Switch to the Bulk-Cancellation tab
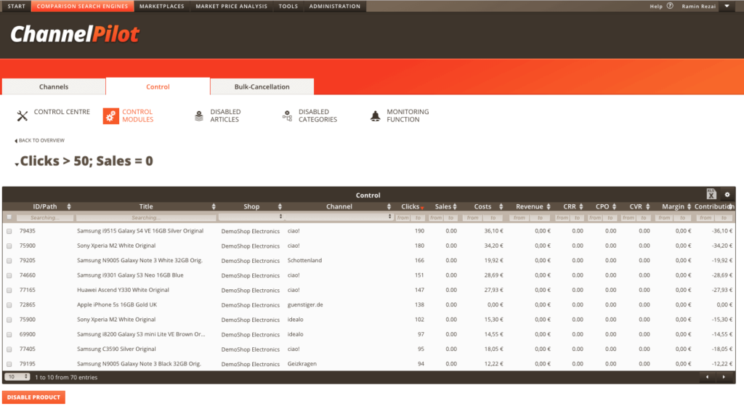The image size is (744, 409). click(x=262, y=86)
